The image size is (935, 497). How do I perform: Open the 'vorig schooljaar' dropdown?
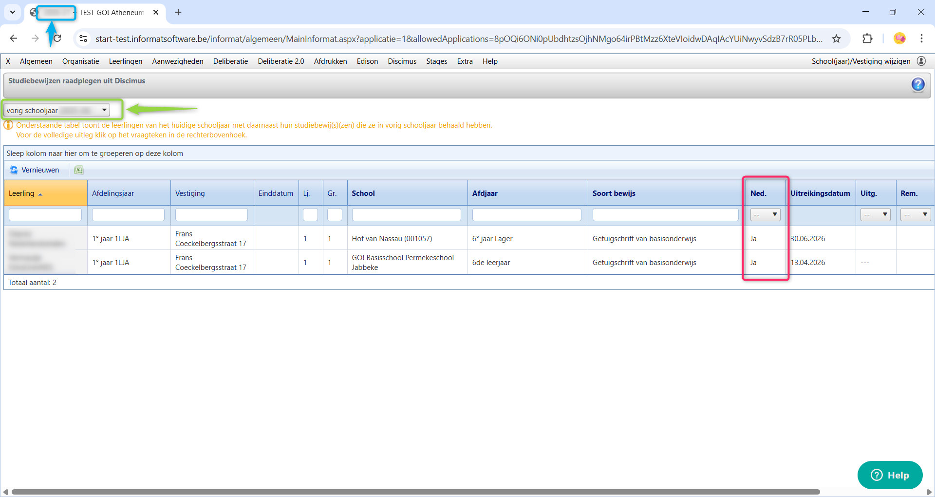pyautogui.click(x=56, y=110)
